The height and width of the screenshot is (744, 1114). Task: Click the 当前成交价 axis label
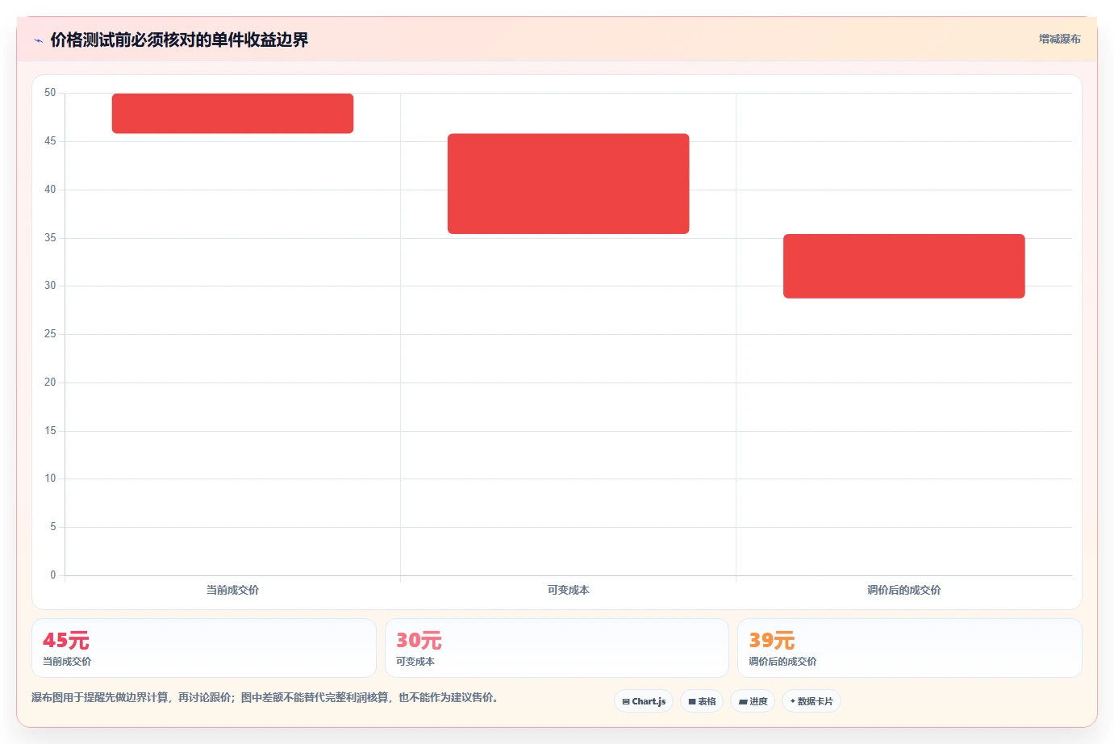point(232,590)
